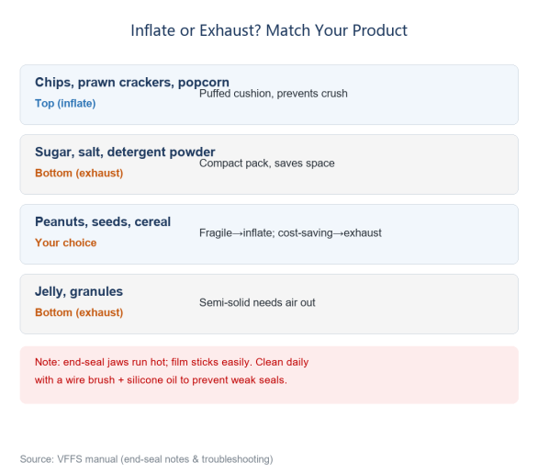Image resolution: width=538 pixels, height=474 pixels.
Task: Select the 'Sugar, salt, detergent powder' heading
Action: click(125, 152)
